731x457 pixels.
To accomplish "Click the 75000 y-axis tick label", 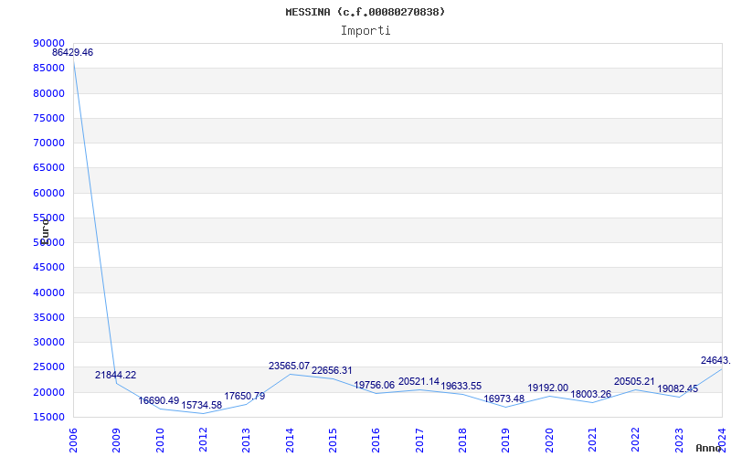I will pyautogui.click(x=49, y=118).
